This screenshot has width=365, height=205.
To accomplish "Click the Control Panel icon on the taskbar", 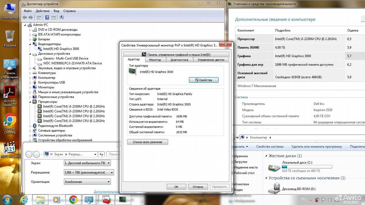I will point(90,200).
